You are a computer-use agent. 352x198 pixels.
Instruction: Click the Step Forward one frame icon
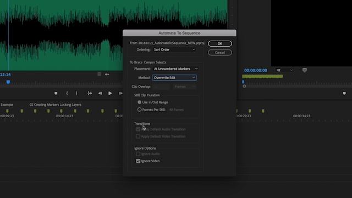120,93
